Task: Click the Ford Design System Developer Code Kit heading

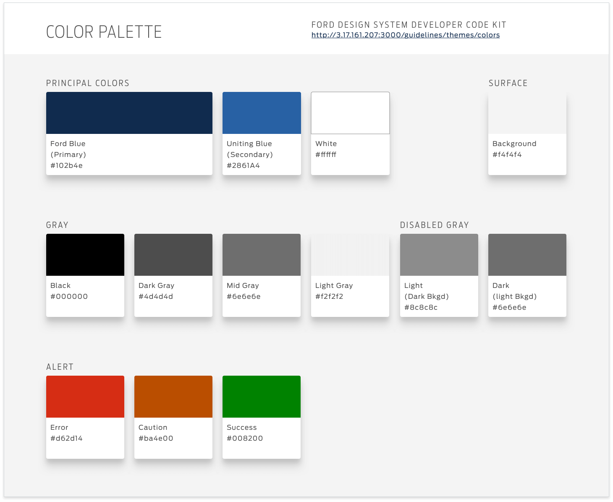Action: tap(409, 25)
